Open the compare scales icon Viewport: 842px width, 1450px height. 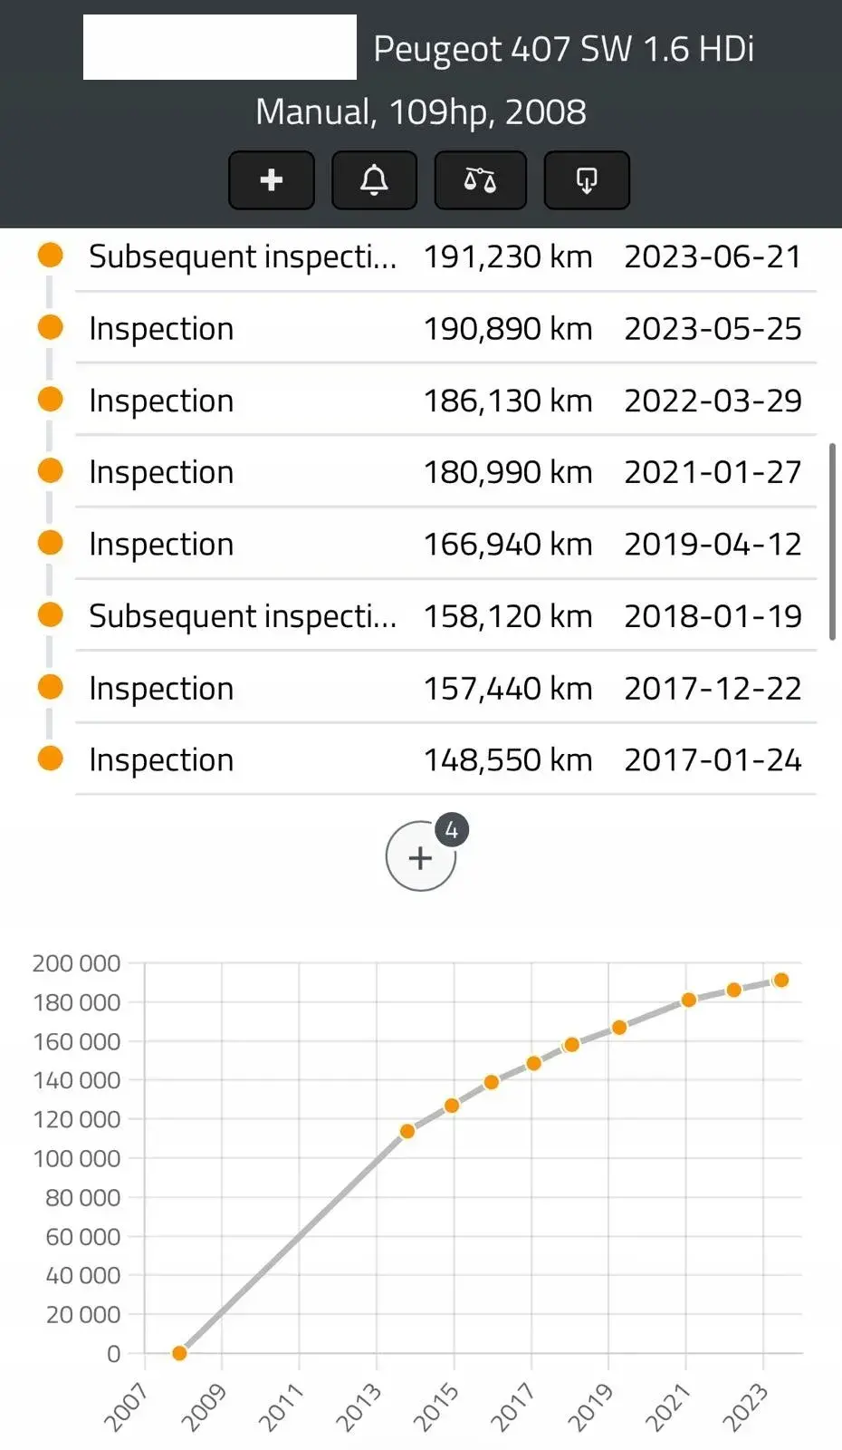(x=480, y=180)
